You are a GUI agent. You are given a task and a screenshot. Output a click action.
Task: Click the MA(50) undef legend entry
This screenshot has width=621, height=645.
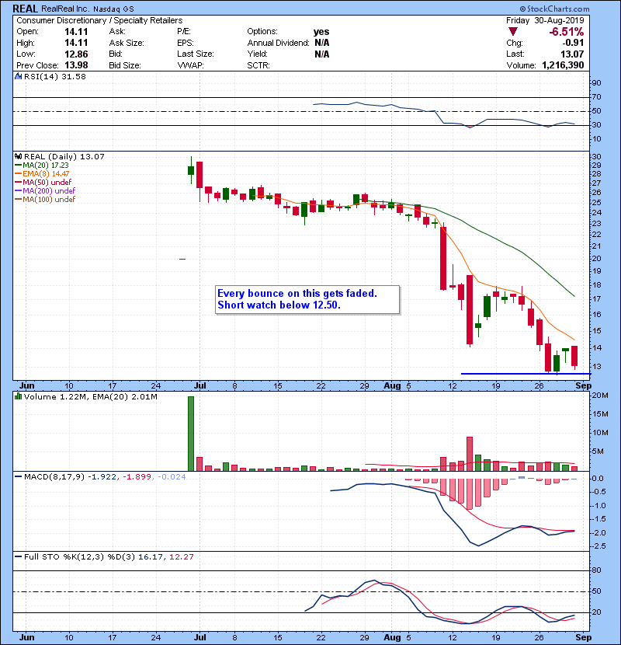click(43, 182)
